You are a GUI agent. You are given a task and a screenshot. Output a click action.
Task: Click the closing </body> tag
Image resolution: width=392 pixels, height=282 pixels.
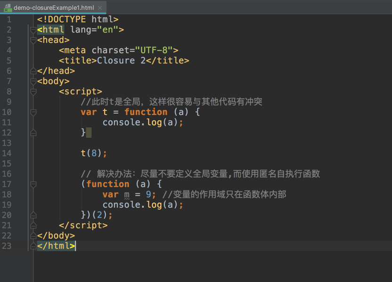coord(56,236)
